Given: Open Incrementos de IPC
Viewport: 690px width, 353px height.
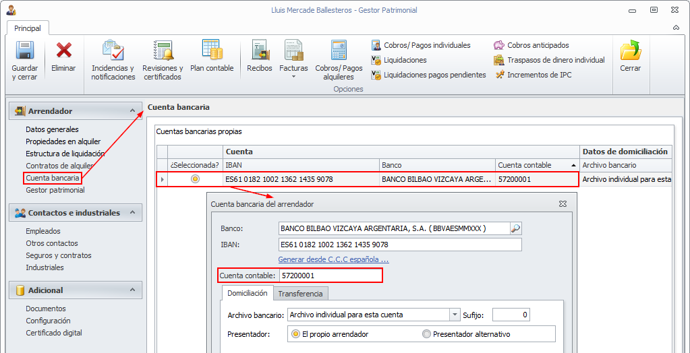Looking at the screenshot, I should click(x=532, y=75).
